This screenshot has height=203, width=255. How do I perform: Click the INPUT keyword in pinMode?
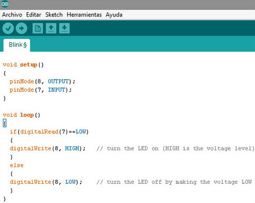pos(57,90)
